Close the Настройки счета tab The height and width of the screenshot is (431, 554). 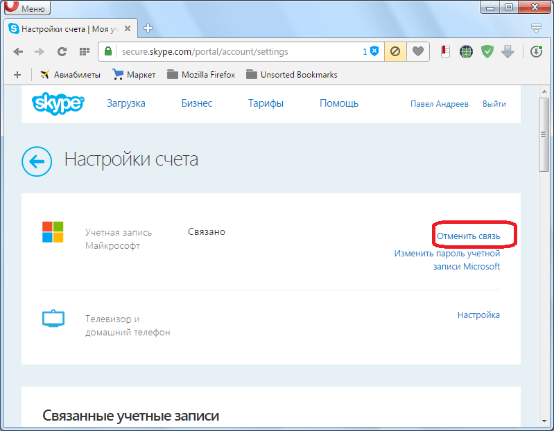tap(128, 28)
